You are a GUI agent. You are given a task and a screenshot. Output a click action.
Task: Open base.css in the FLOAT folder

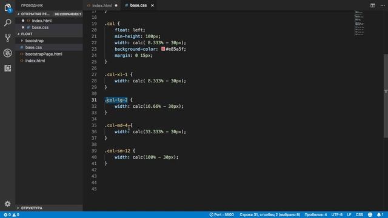point(33,47)
